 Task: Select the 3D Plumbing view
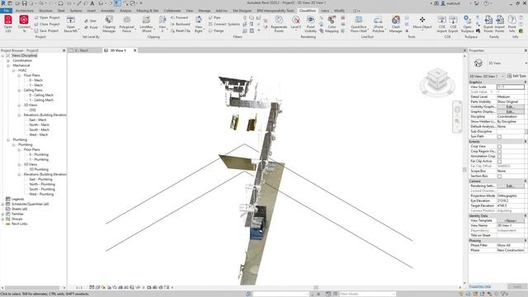click(39, 169)
